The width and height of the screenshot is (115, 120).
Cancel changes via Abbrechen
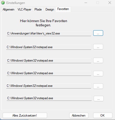tap(79, 116)
